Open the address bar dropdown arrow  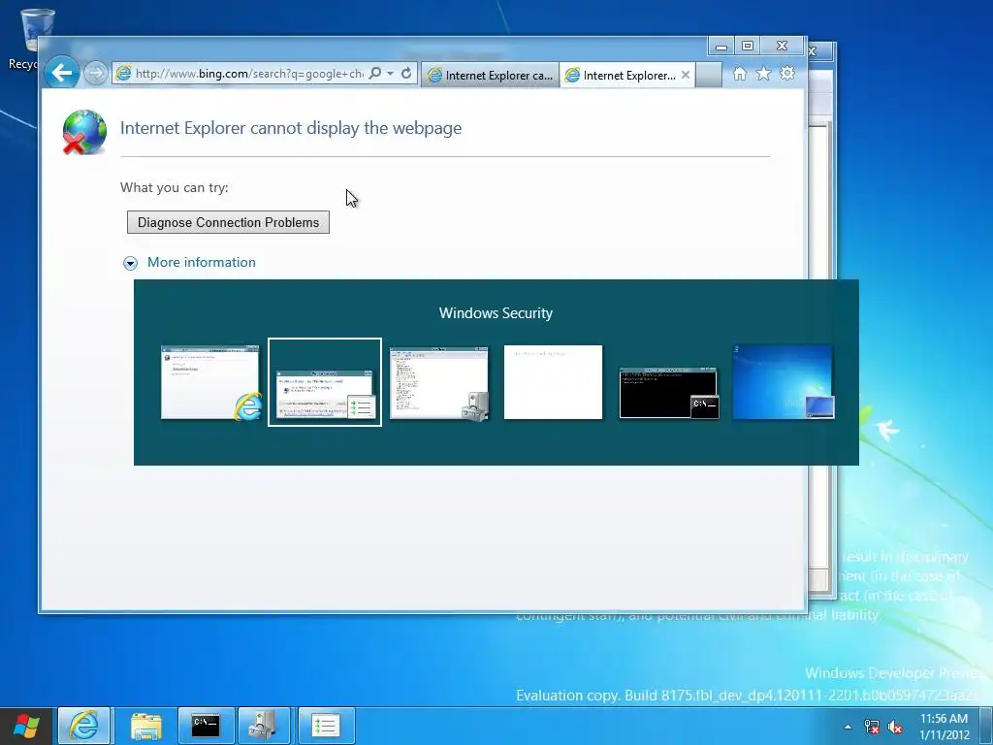coord(390,74)
